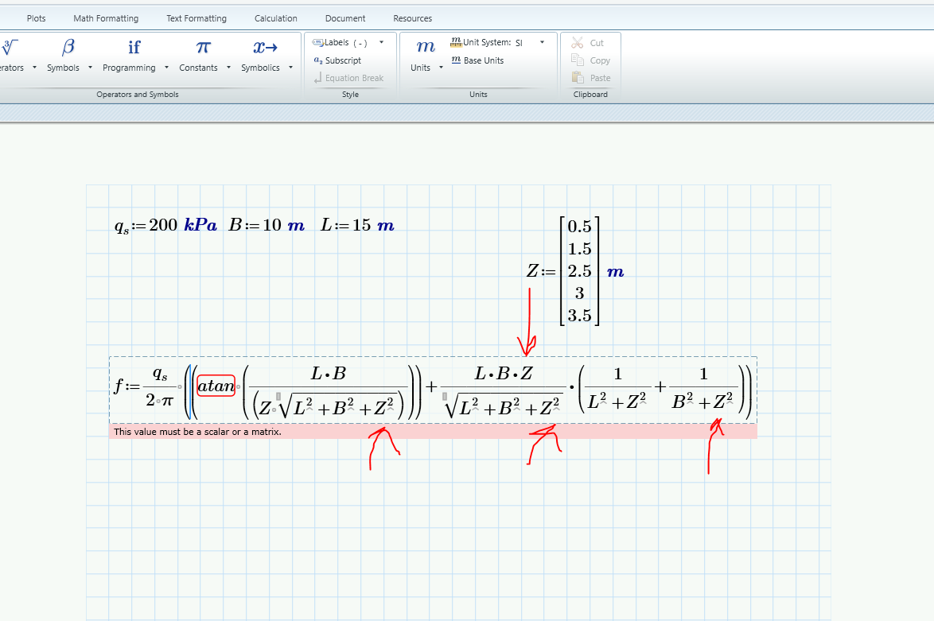
Task: Switch to the Math Formatting tab
Action: tap(106, 18)
